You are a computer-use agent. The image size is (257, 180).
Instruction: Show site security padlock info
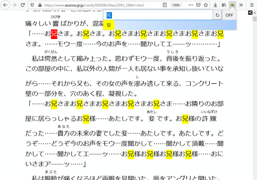[x=40, y=5]
